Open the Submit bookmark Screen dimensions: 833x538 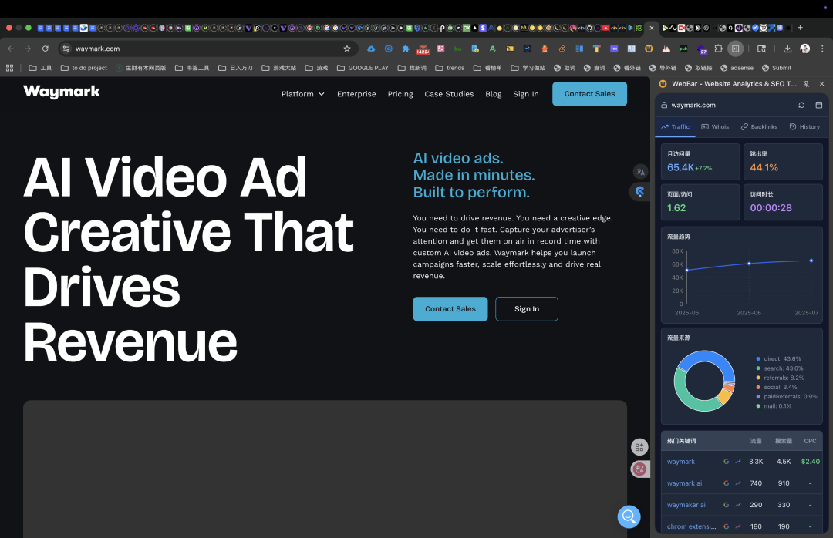[777, 68]
